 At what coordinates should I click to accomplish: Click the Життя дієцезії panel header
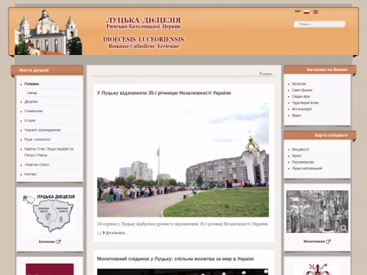(47, 70)
